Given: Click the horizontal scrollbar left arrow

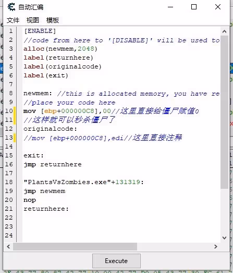Looking at the screenshot, I should [8, 246].
